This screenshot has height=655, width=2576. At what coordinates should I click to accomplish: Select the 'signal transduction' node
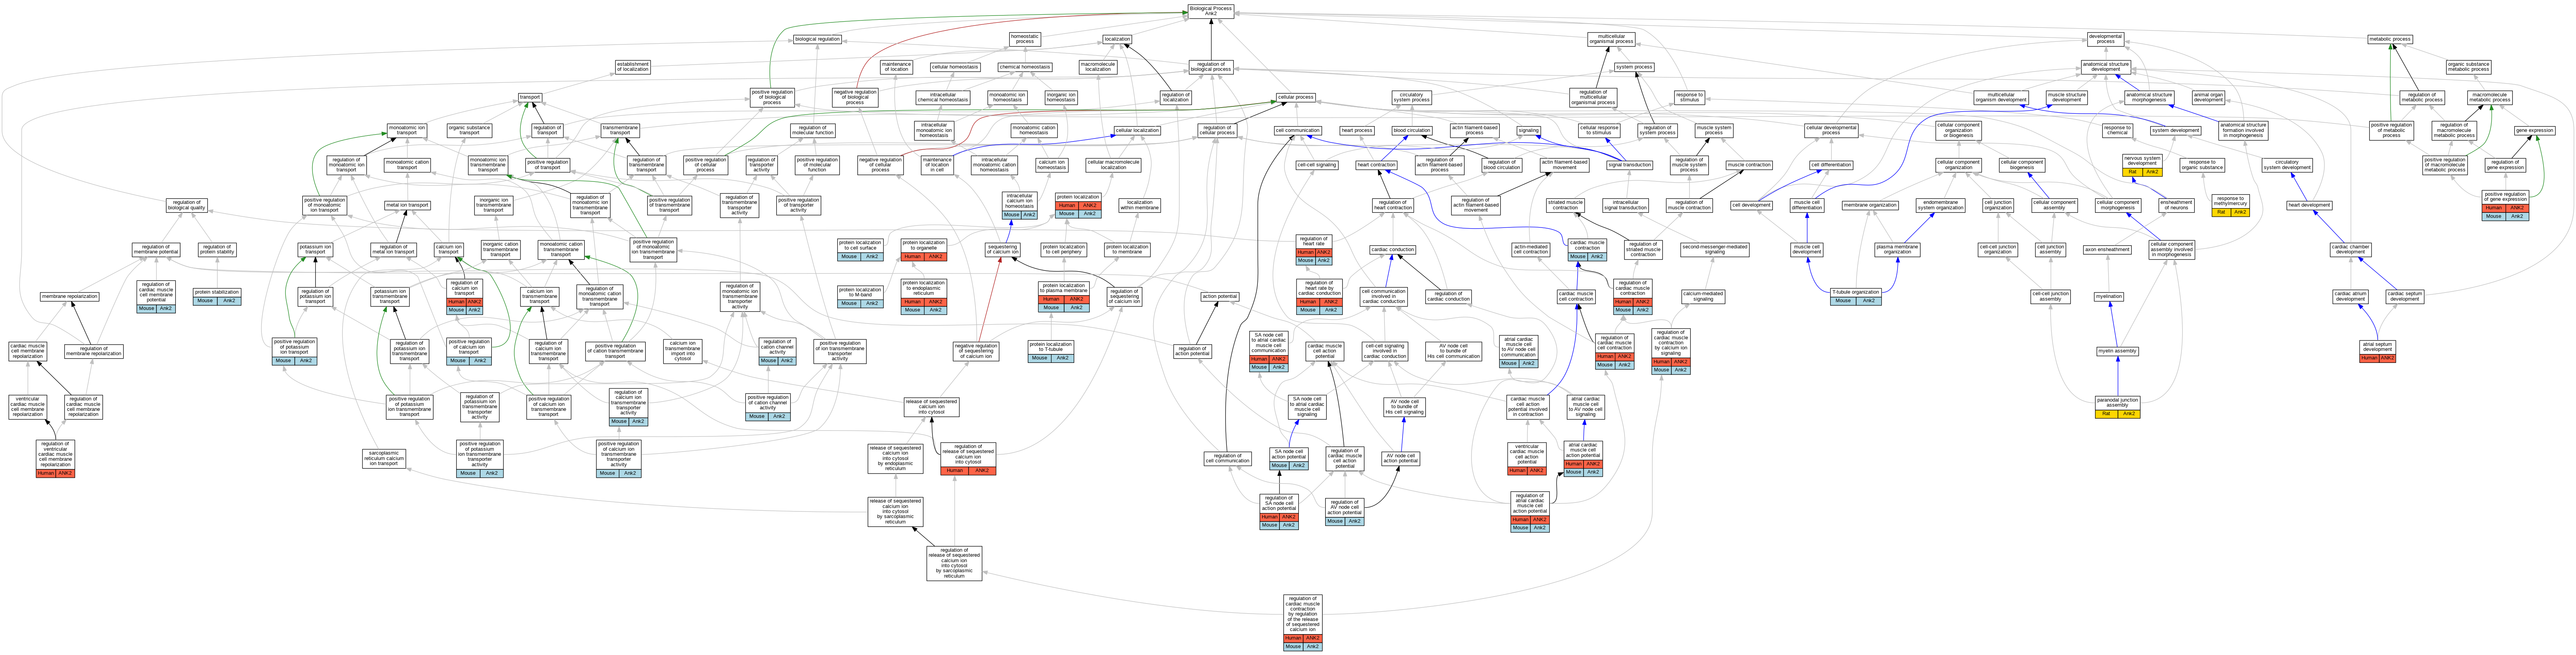coord(1630,165)
